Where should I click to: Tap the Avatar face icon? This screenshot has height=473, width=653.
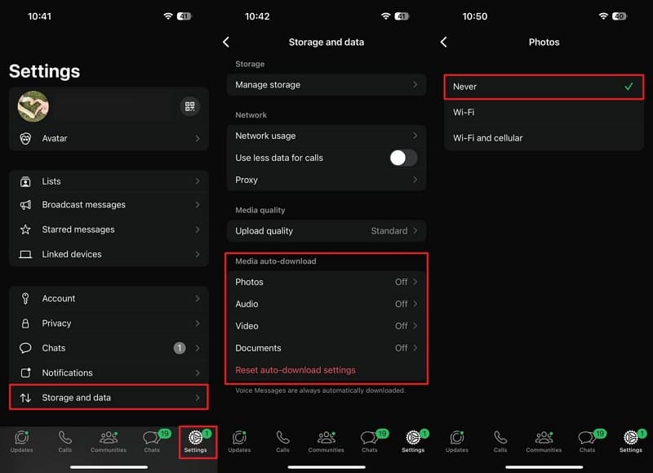point(25,139)
